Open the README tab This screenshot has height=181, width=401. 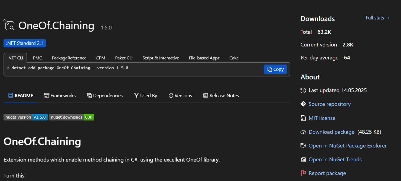(x=21, y=95)
